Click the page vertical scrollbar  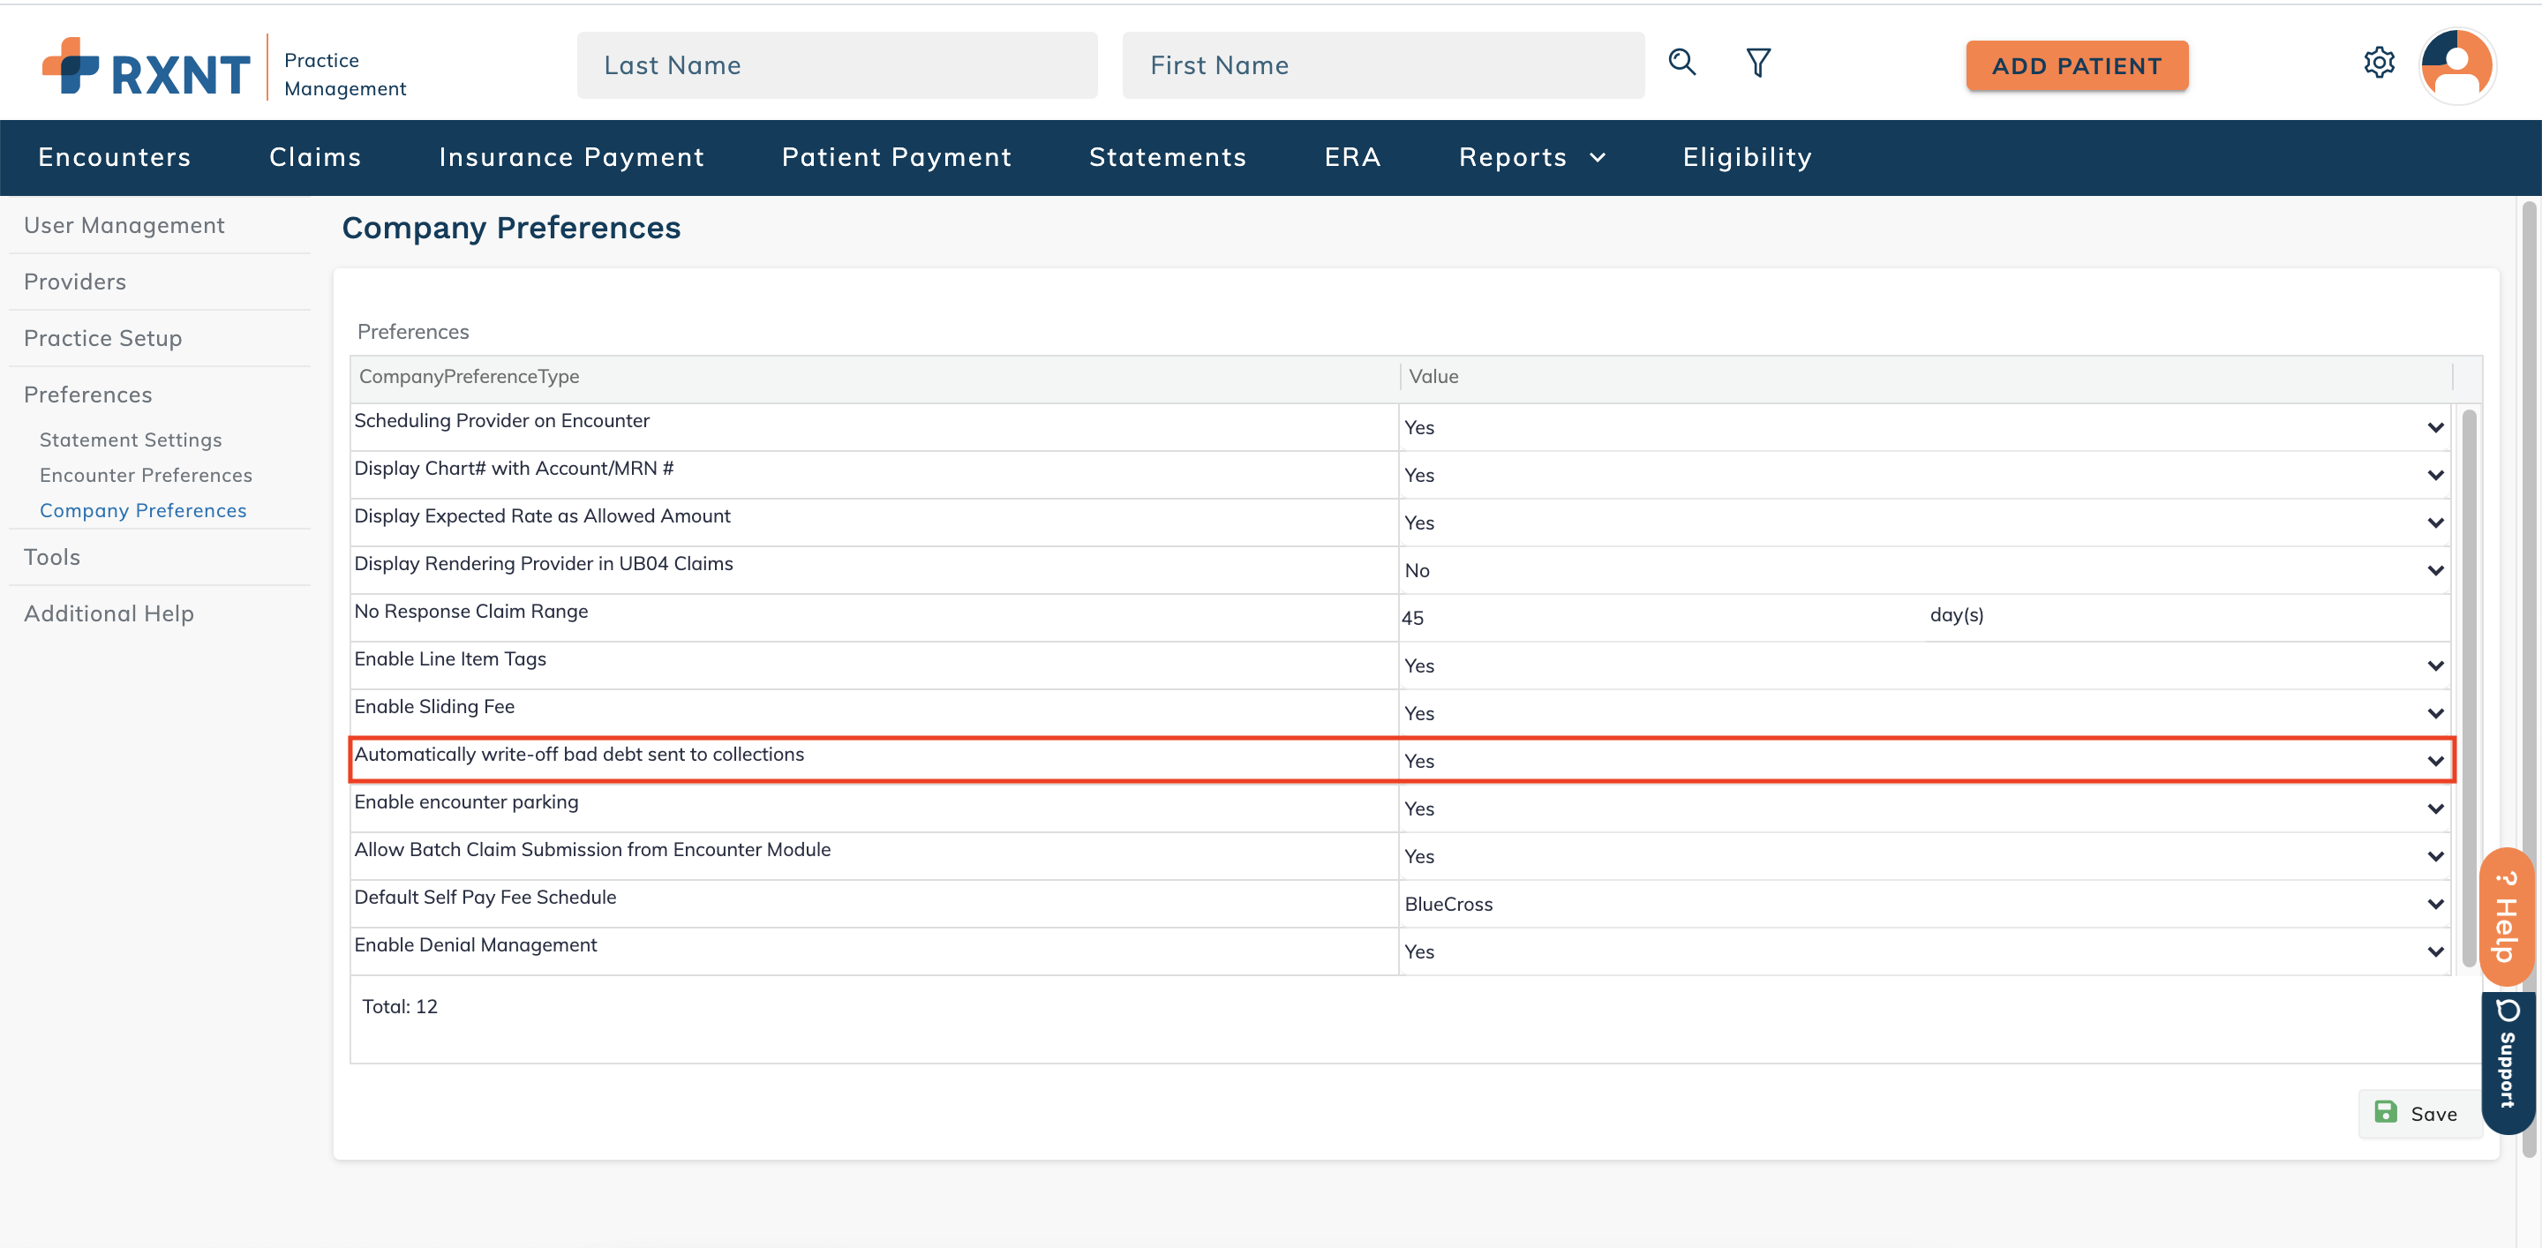(2529, 679)
